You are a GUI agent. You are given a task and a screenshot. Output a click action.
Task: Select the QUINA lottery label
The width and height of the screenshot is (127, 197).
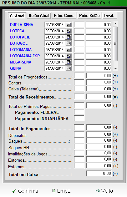coord(16,68)
